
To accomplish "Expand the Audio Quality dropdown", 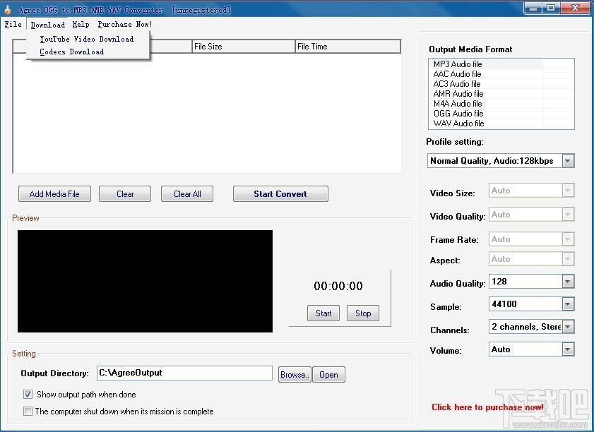I will tap(567, 282).
